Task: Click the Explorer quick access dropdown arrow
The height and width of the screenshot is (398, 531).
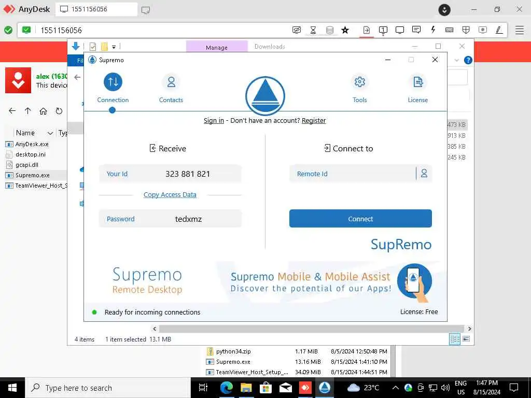Action: tap(114, 47)
